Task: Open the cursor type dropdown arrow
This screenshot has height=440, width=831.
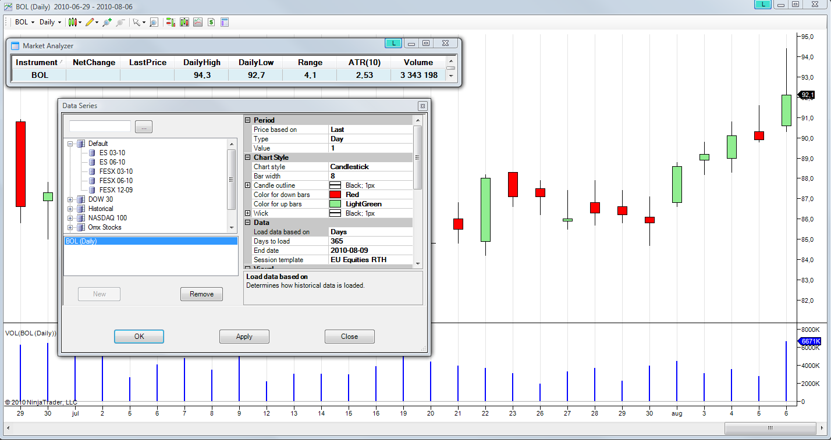Action: (144, 22)
